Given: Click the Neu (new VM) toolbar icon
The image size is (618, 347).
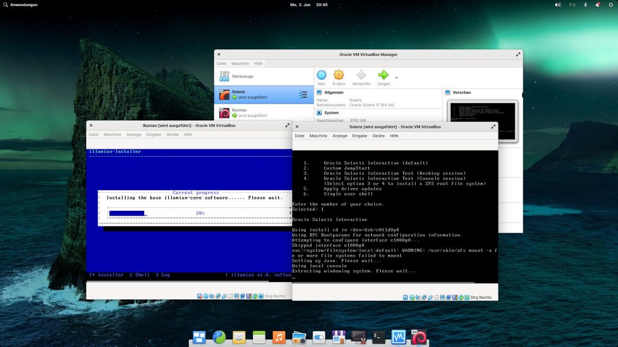Looking at the screenshot, I should 322,75.
